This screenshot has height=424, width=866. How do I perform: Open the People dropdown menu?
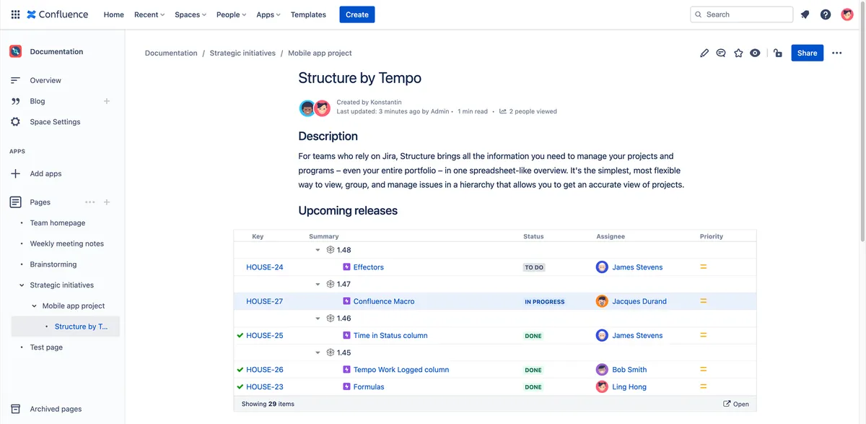click(231, 14)
